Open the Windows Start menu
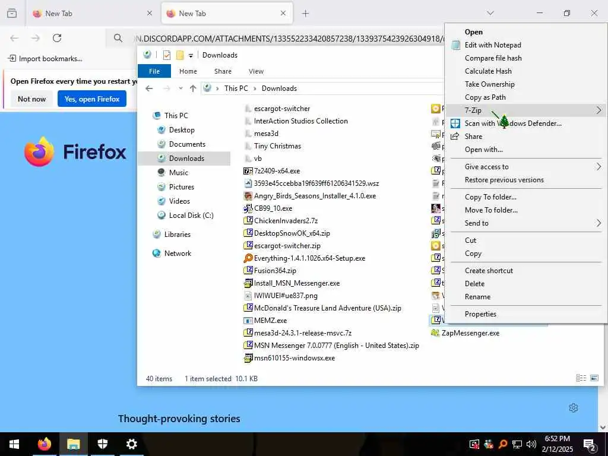 [14, 444]
